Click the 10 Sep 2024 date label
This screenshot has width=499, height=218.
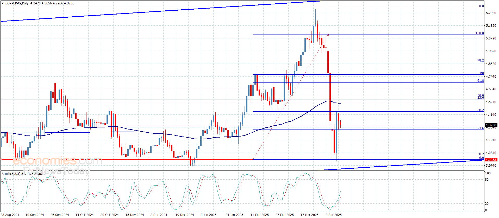coord(35,215)
